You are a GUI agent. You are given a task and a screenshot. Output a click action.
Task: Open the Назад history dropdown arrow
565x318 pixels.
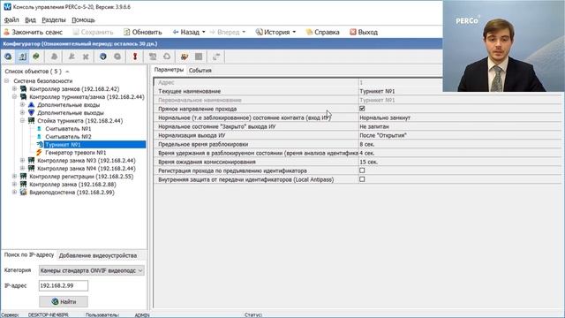coord(204,32)
